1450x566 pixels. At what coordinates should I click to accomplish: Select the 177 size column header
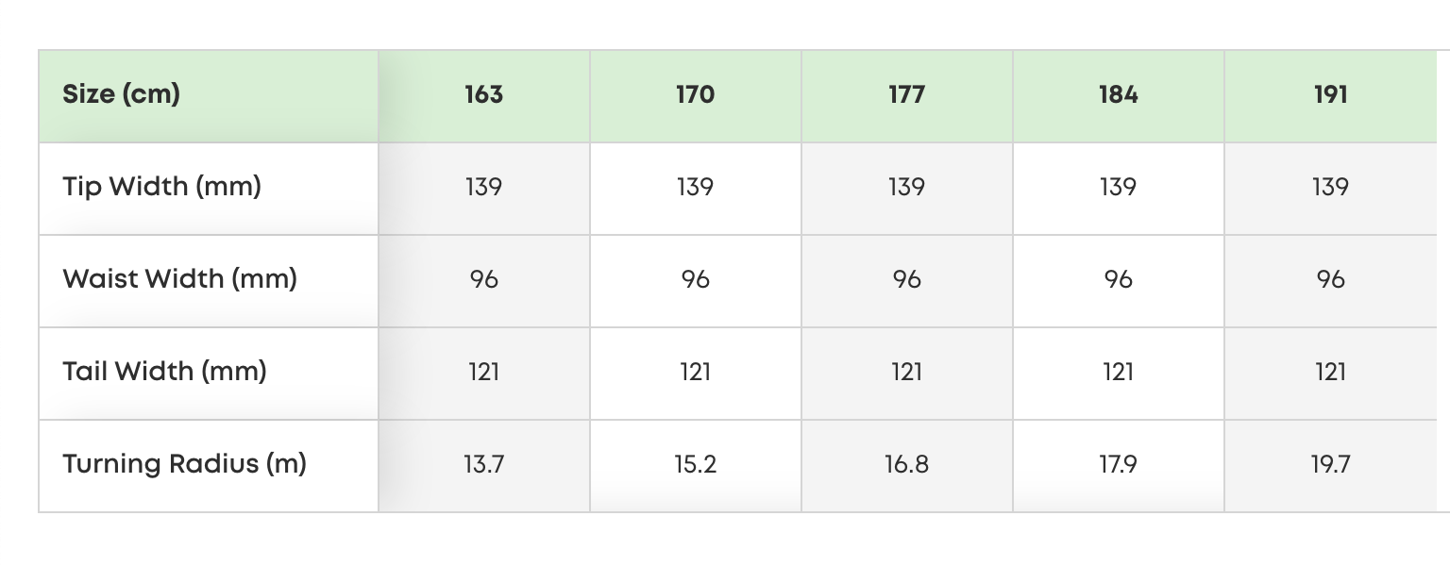click(x=907, y=96)
